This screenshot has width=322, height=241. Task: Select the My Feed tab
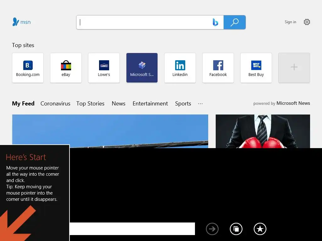(23, 104)
